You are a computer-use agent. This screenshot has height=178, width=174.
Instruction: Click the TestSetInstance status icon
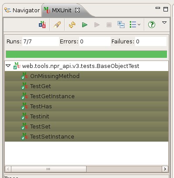(24, 136)
